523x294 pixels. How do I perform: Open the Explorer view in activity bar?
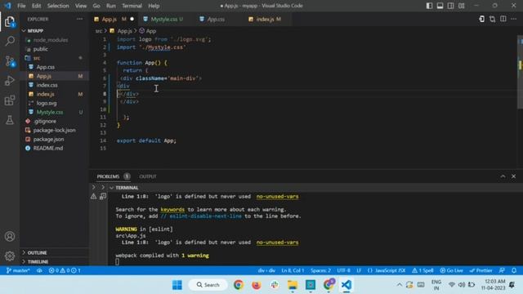(10, 22)
